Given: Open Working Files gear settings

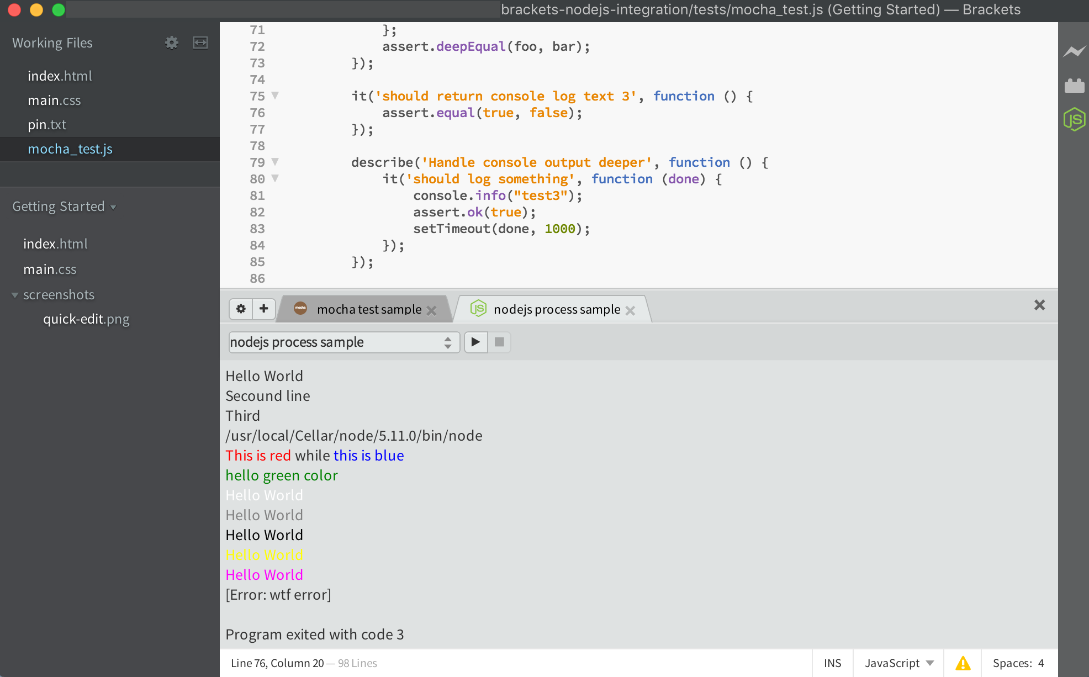Looking at the screenshot, I should 172,43.
